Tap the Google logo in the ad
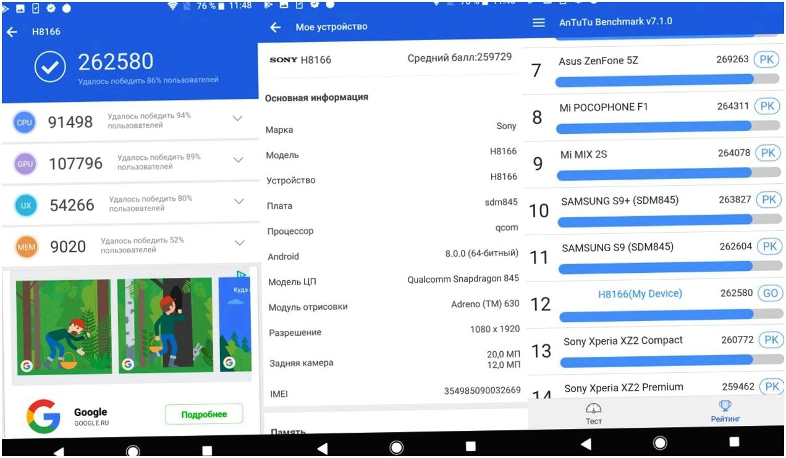Screen dimensions: 786x458 point(43,417)
